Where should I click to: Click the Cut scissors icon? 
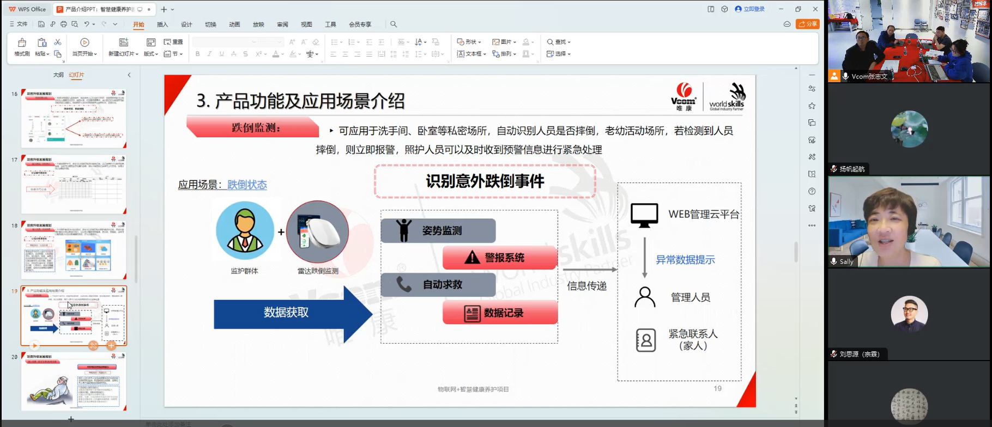58,42
